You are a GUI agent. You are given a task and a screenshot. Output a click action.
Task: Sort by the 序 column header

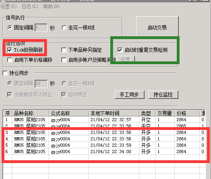(x=8, y=113)
